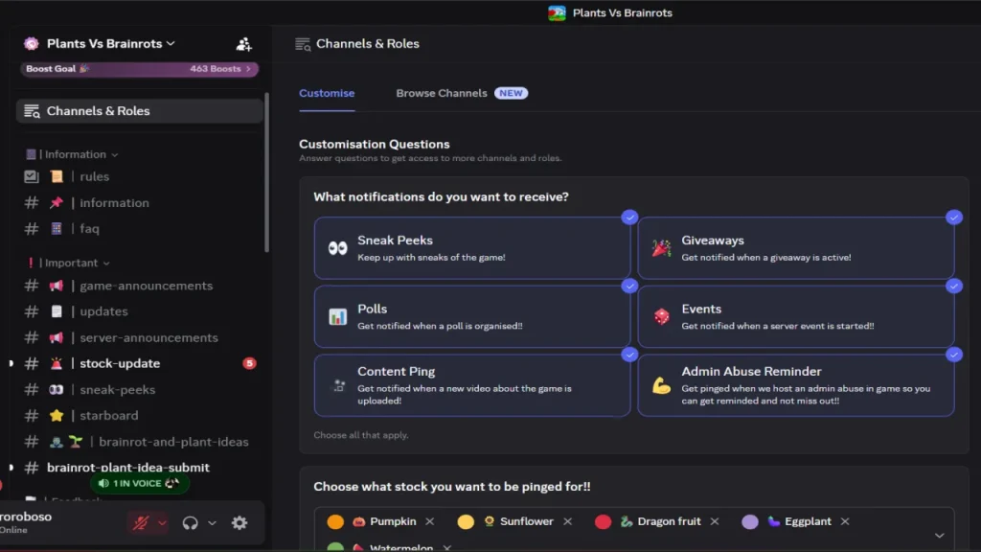Click the hash icon beside faq

(32, 228)
